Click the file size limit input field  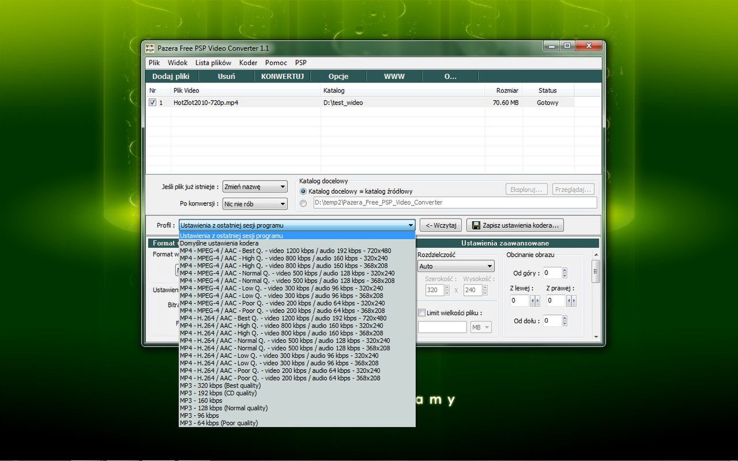pos(442,327)
